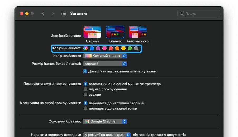Choose the blue accent color

[92, 48]
